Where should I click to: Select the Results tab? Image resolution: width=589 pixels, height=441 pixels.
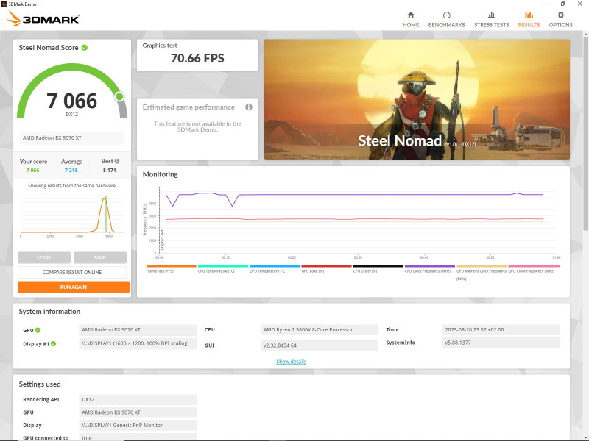point(529,20)
